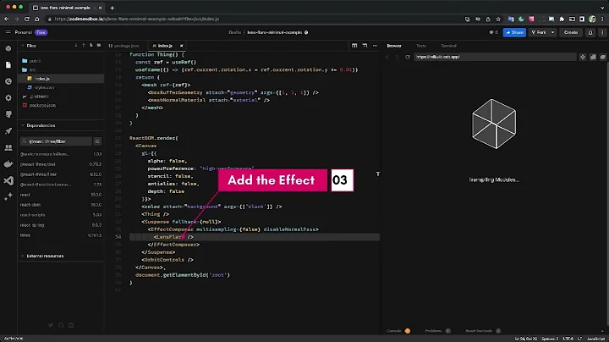Viewport: 609px width, 342px height.
Task: Open in VS Code sidebar icon
Action: tap(8, 180)
